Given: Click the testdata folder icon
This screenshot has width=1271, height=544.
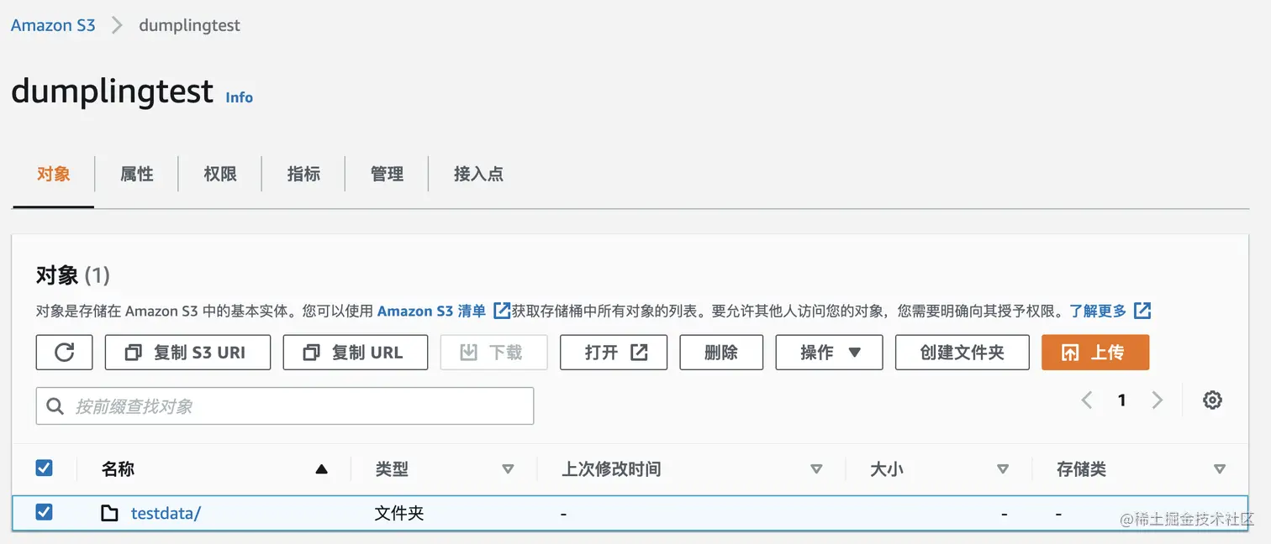Looking at the screenshot, I should click(x=109, y=513).
